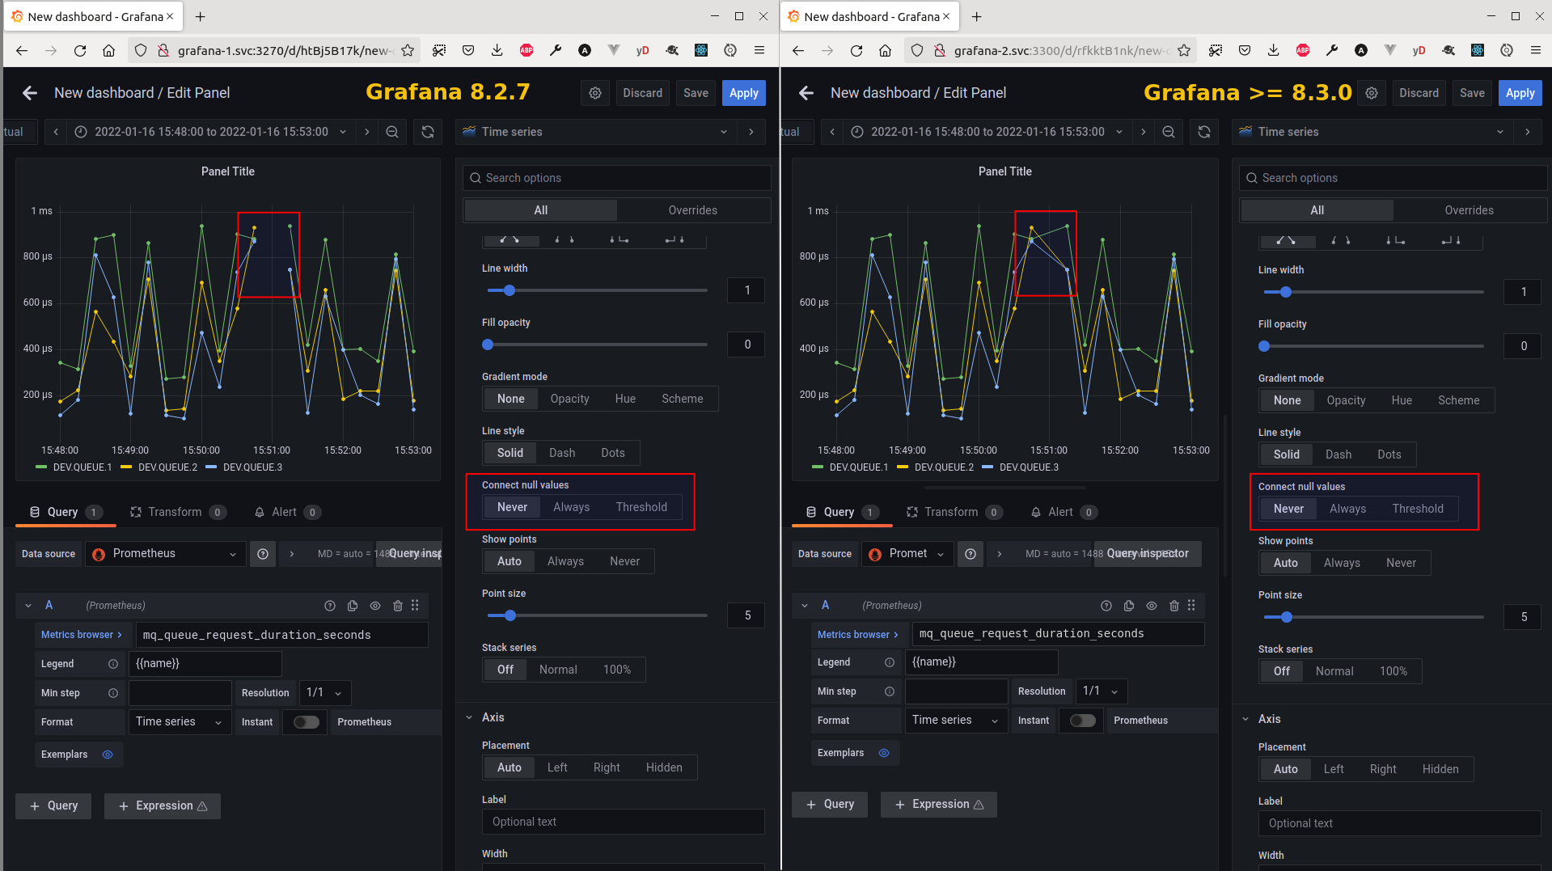The image size is (1552, 871).
Task: Collapse the query A expander
Action: coord(27,605)
